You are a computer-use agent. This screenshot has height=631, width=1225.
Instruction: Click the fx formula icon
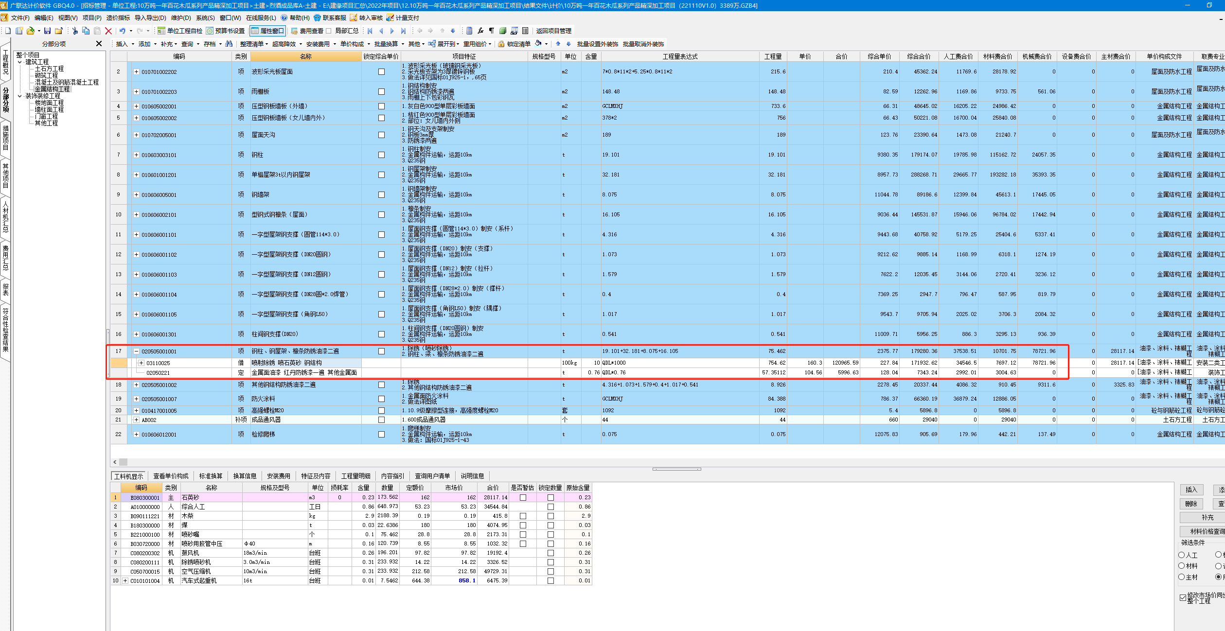[x=480, y=31]
